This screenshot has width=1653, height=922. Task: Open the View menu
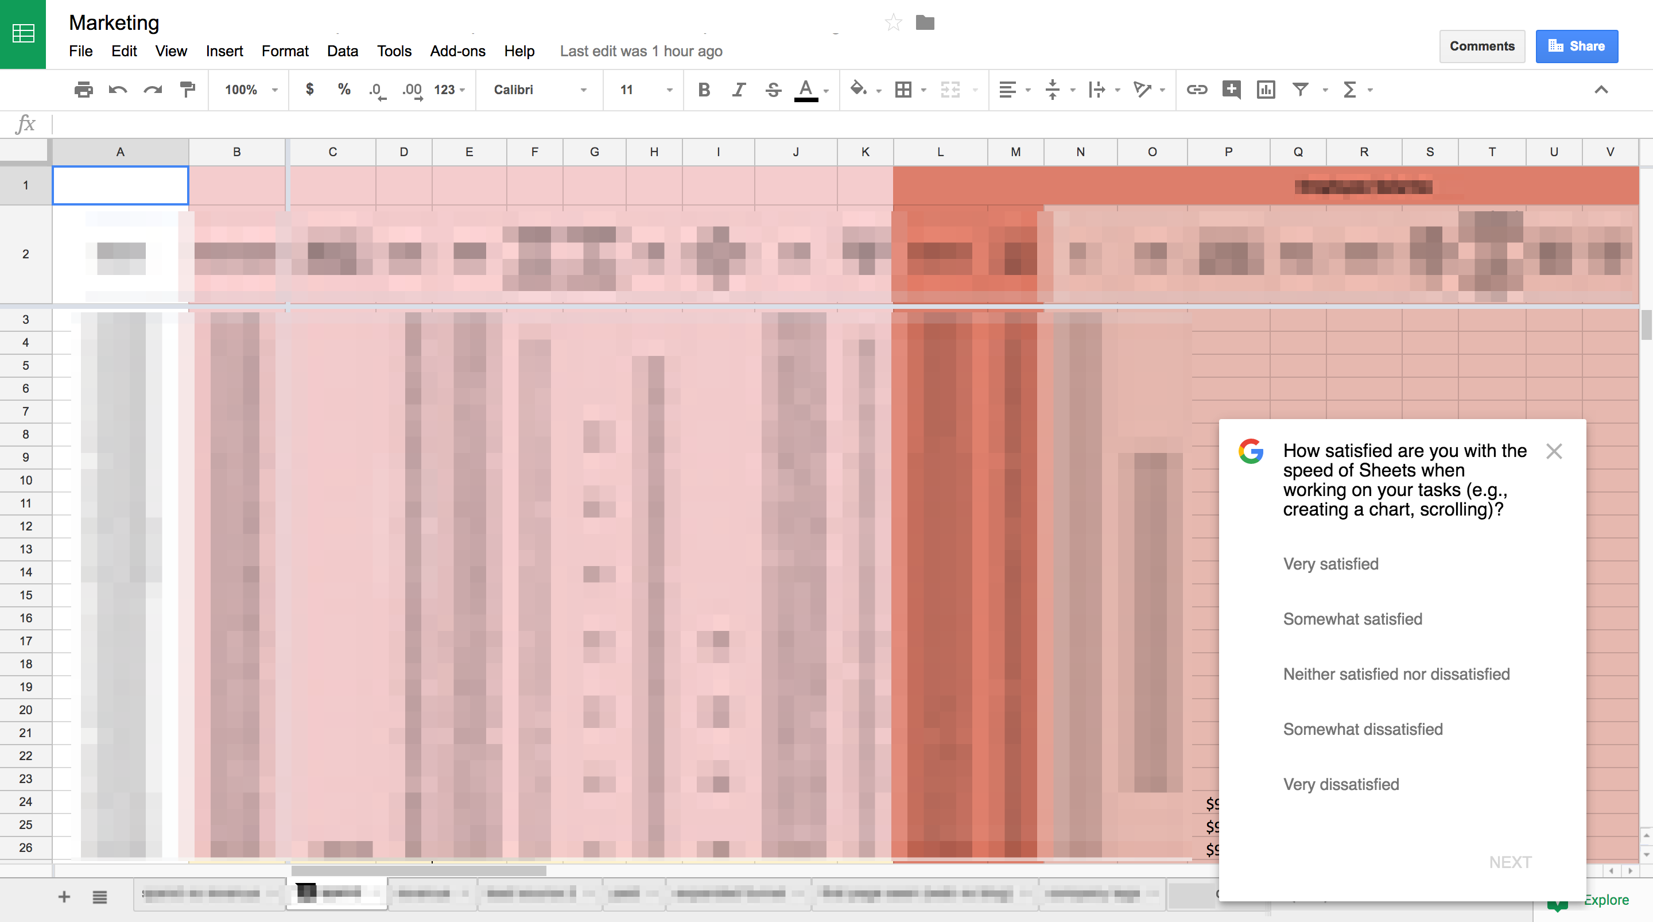170,51
